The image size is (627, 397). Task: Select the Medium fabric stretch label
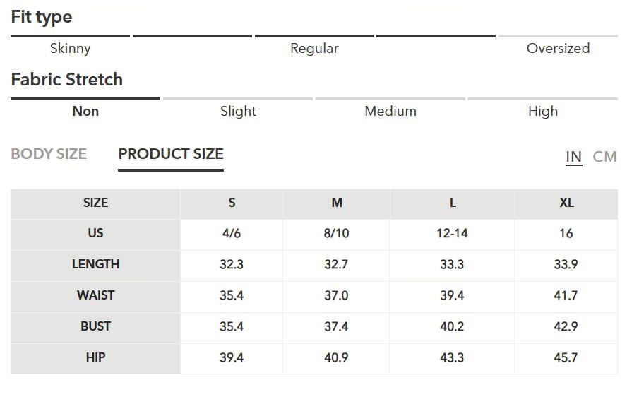point(390,111)
